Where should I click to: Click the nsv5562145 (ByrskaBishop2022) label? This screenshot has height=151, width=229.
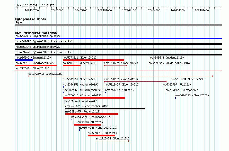click(38, 47)
